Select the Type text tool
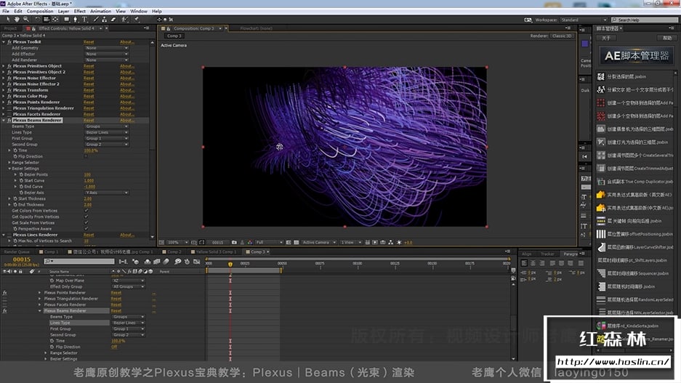 [85, 20]
